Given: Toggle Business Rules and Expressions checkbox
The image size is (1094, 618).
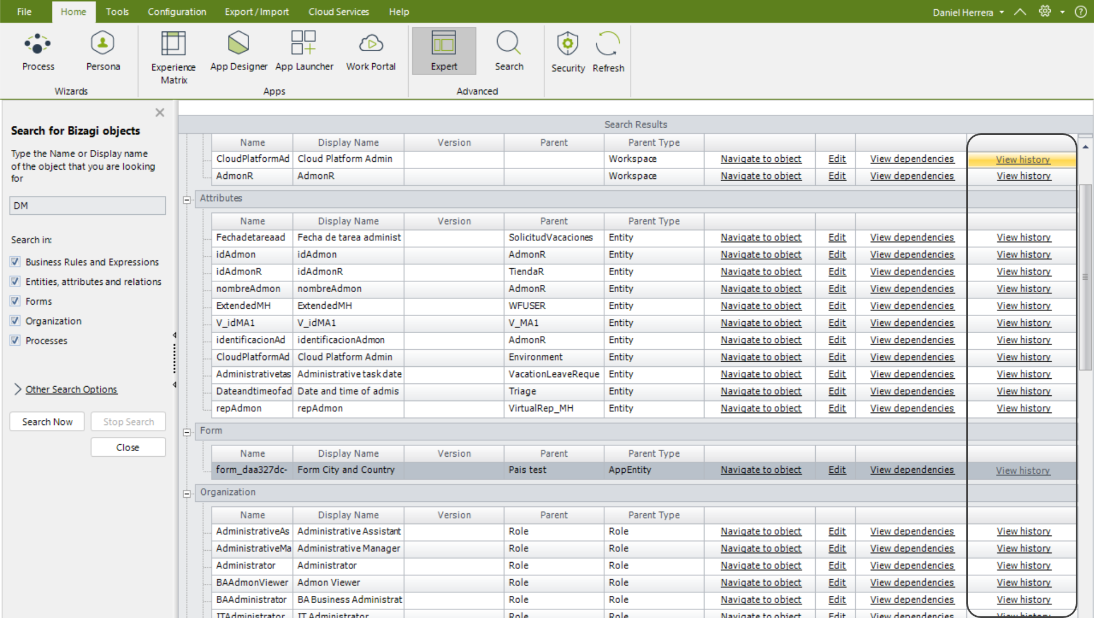Looking at the screenshot, I should pyautogui.click(x=15, y=261).
